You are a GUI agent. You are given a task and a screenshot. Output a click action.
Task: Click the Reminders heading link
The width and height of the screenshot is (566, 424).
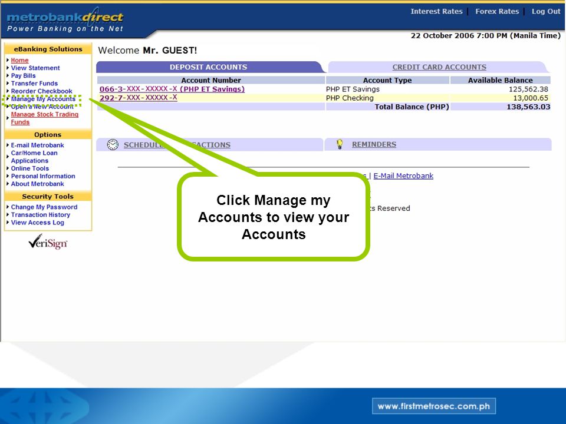[374, 144]
